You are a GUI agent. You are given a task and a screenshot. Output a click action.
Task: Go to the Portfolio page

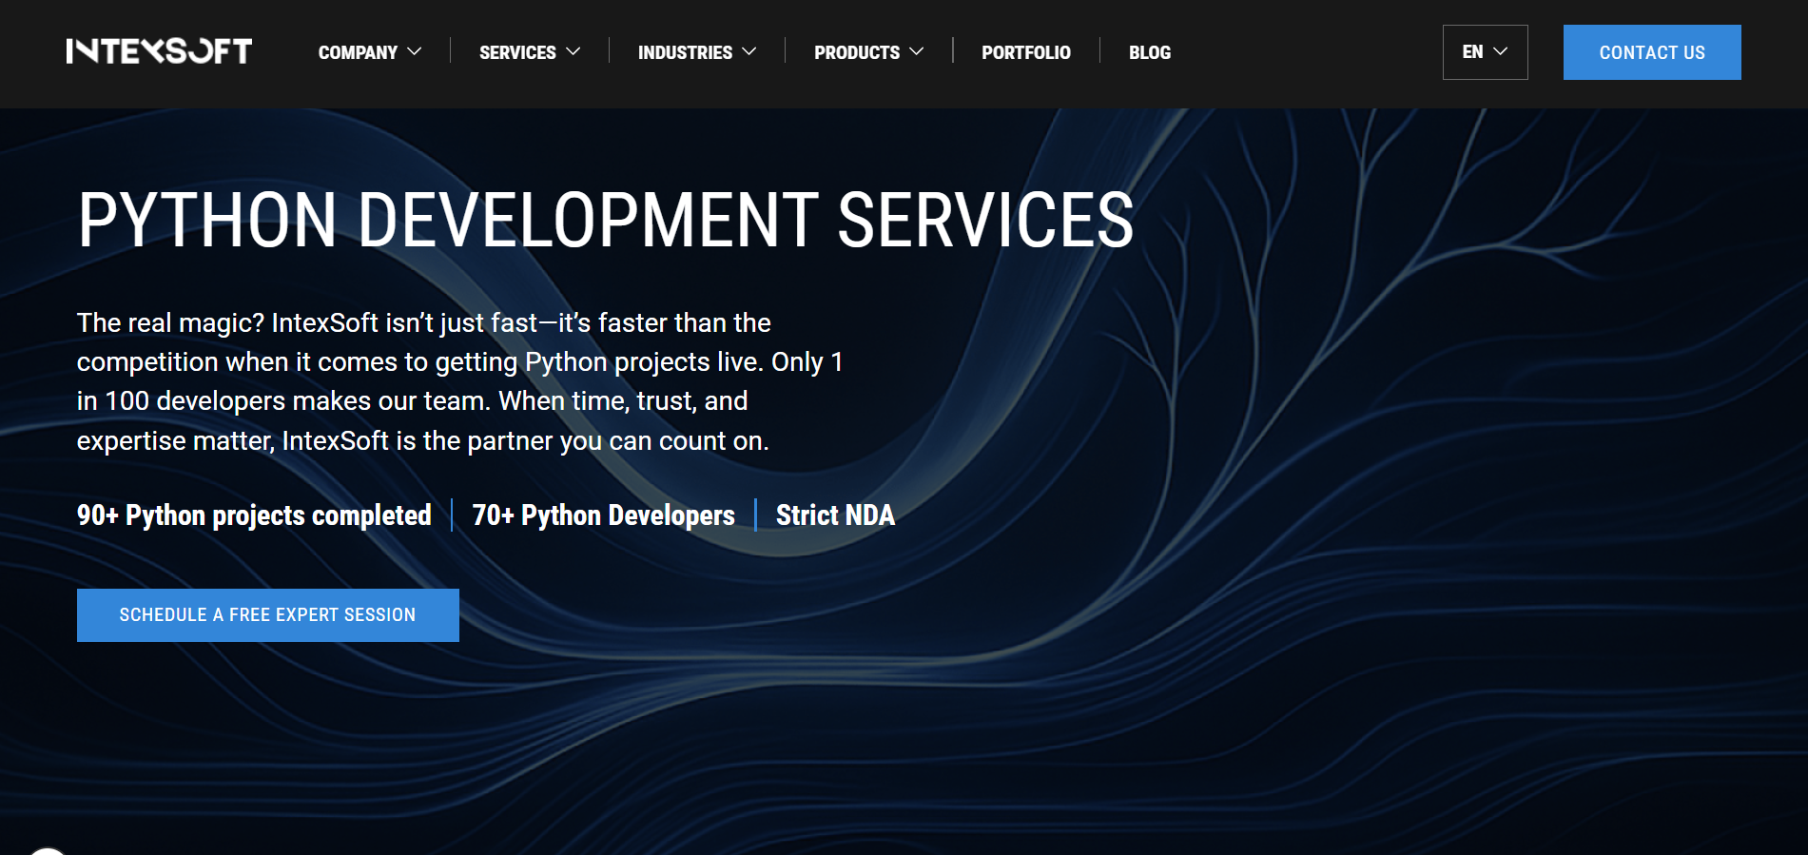click(1025, 53)
